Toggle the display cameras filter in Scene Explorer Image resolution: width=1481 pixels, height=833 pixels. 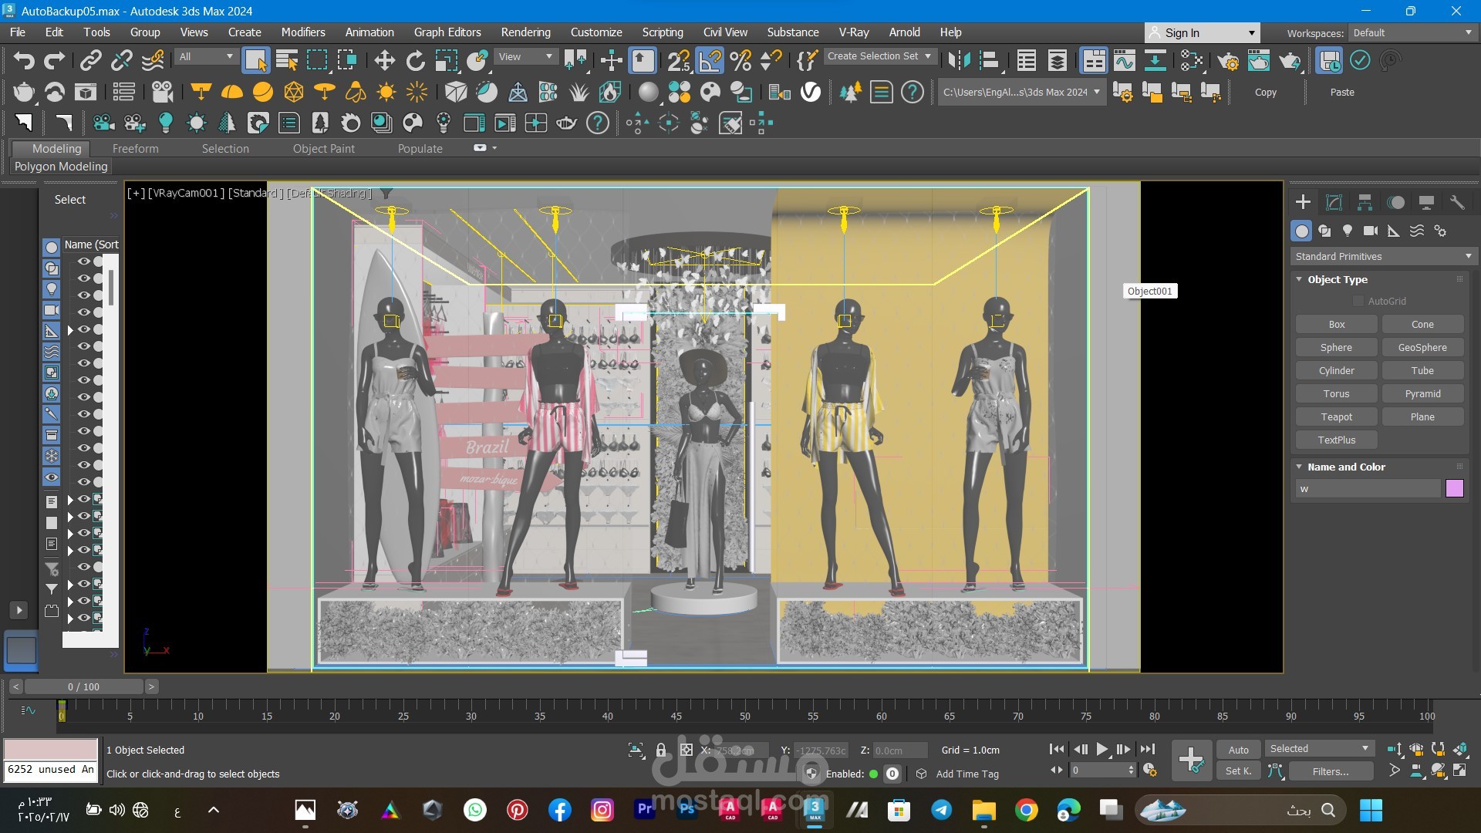[51, 310]
